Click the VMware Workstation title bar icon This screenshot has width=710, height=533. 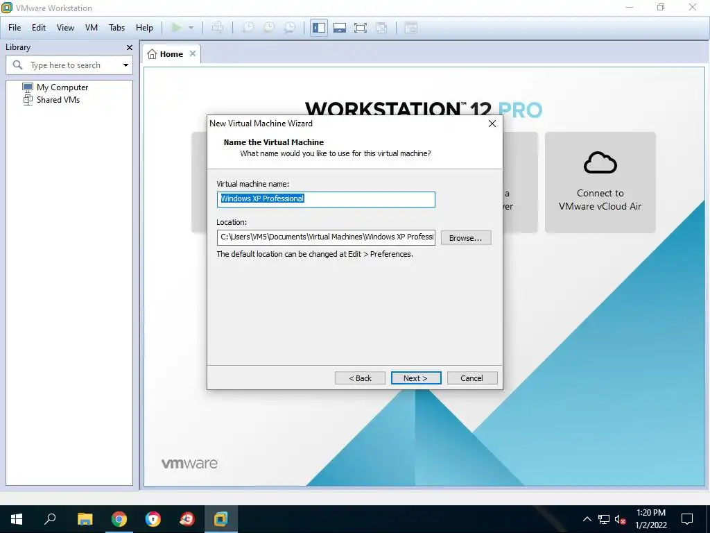click(x=7, y=8)
